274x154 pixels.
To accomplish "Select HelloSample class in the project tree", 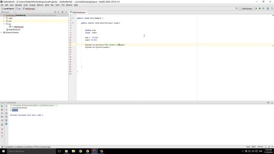I will 18,27.
